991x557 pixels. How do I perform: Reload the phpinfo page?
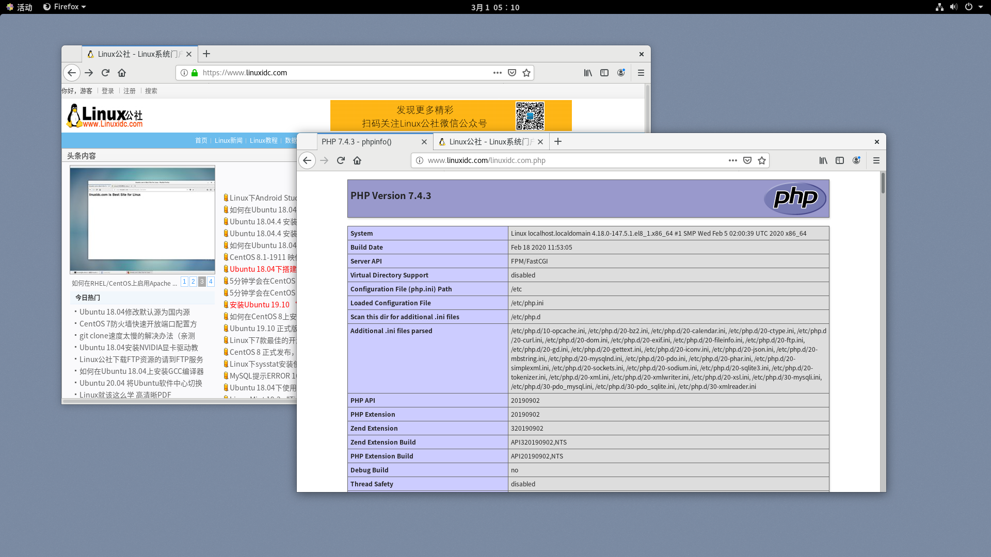pos(341,160)
